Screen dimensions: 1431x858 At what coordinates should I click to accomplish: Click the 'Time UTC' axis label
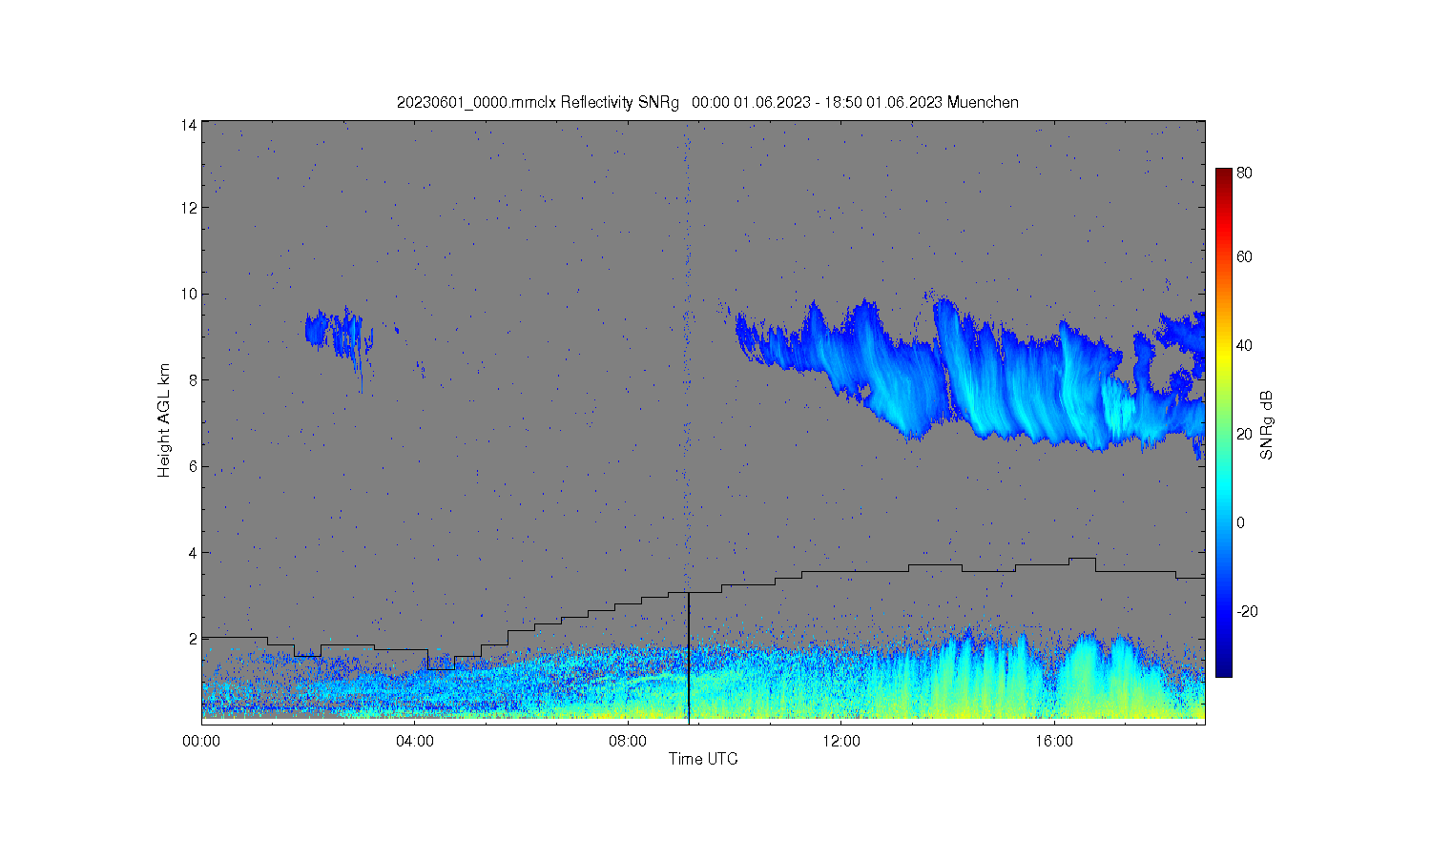pyautogui.click(x=703, y=759)
